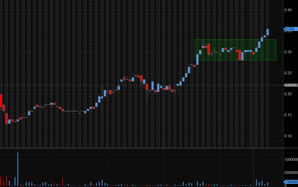Click the 0.30 price axis label
Screen dimensions: 298x187
click(x=288, y=52)
